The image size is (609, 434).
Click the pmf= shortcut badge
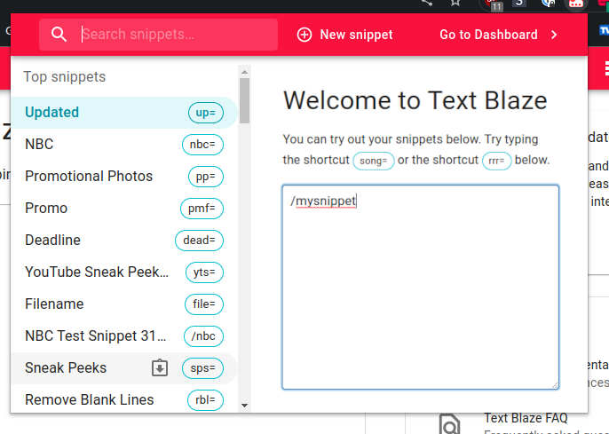(202, 209)
